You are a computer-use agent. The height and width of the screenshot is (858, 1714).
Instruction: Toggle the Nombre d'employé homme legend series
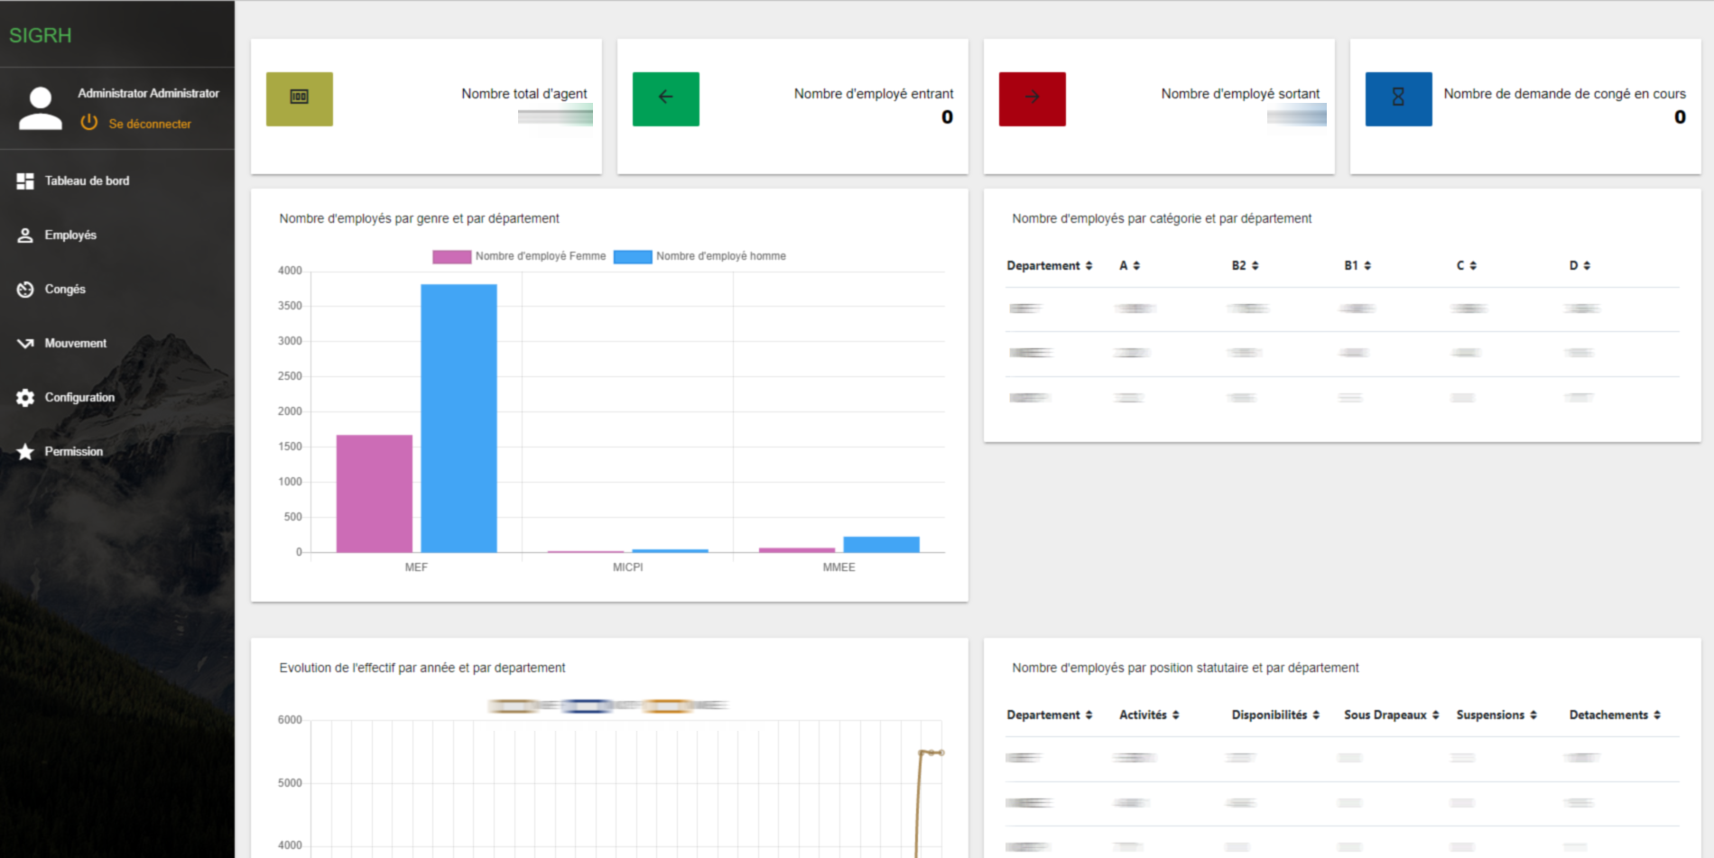[x=699, y=256]
